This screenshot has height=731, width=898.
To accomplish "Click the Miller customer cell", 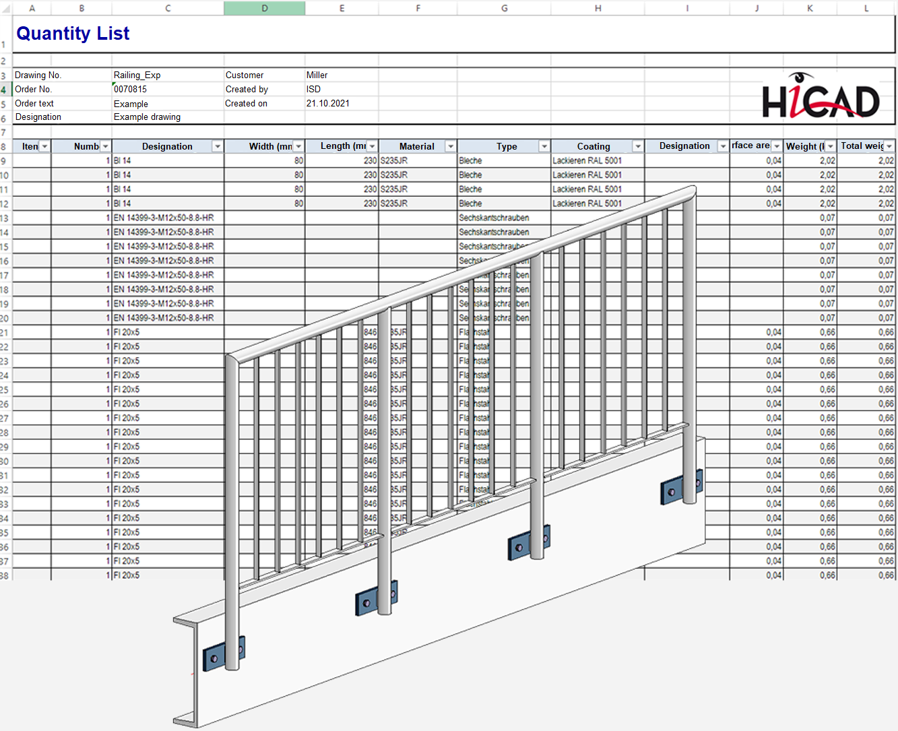I will click(342, 75).
